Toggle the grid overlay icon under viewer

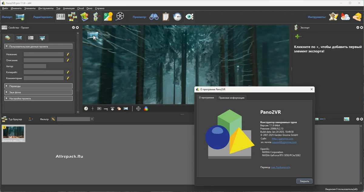coord(99,109)
